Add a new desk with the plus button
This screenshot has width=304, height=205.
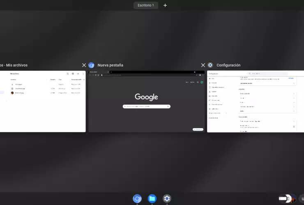[x=165, y=5]
